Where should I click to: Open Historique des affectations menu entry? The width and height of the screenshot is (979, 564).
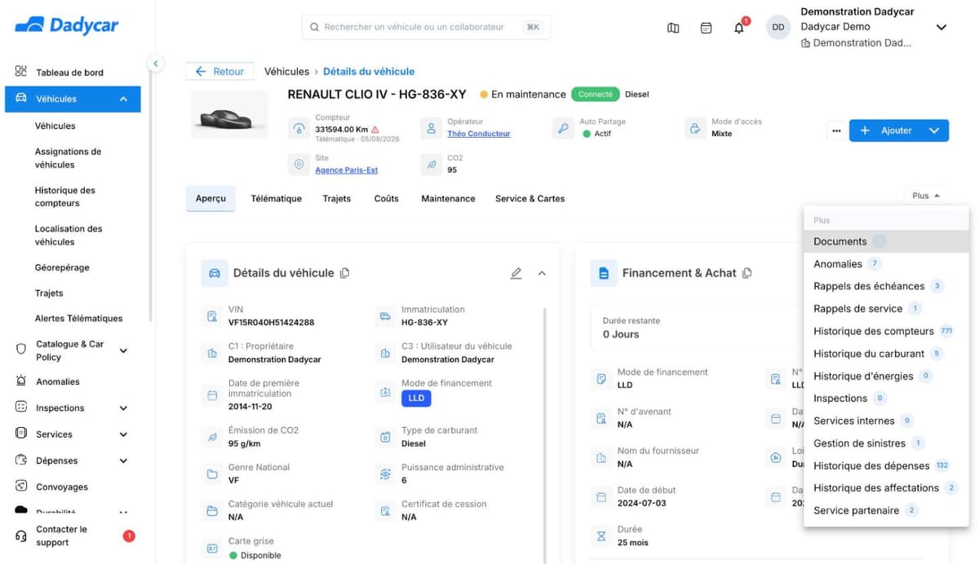tap(886, 488)
